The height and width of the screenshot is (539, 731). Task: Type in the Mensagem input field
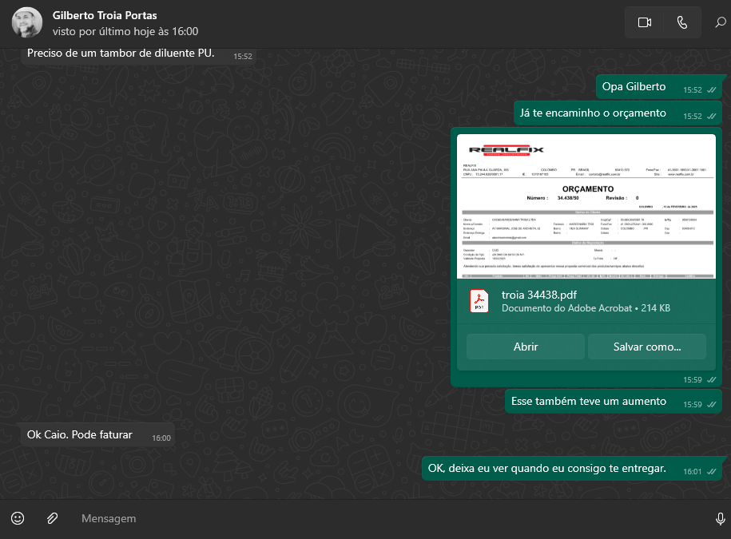click(383, 518)
